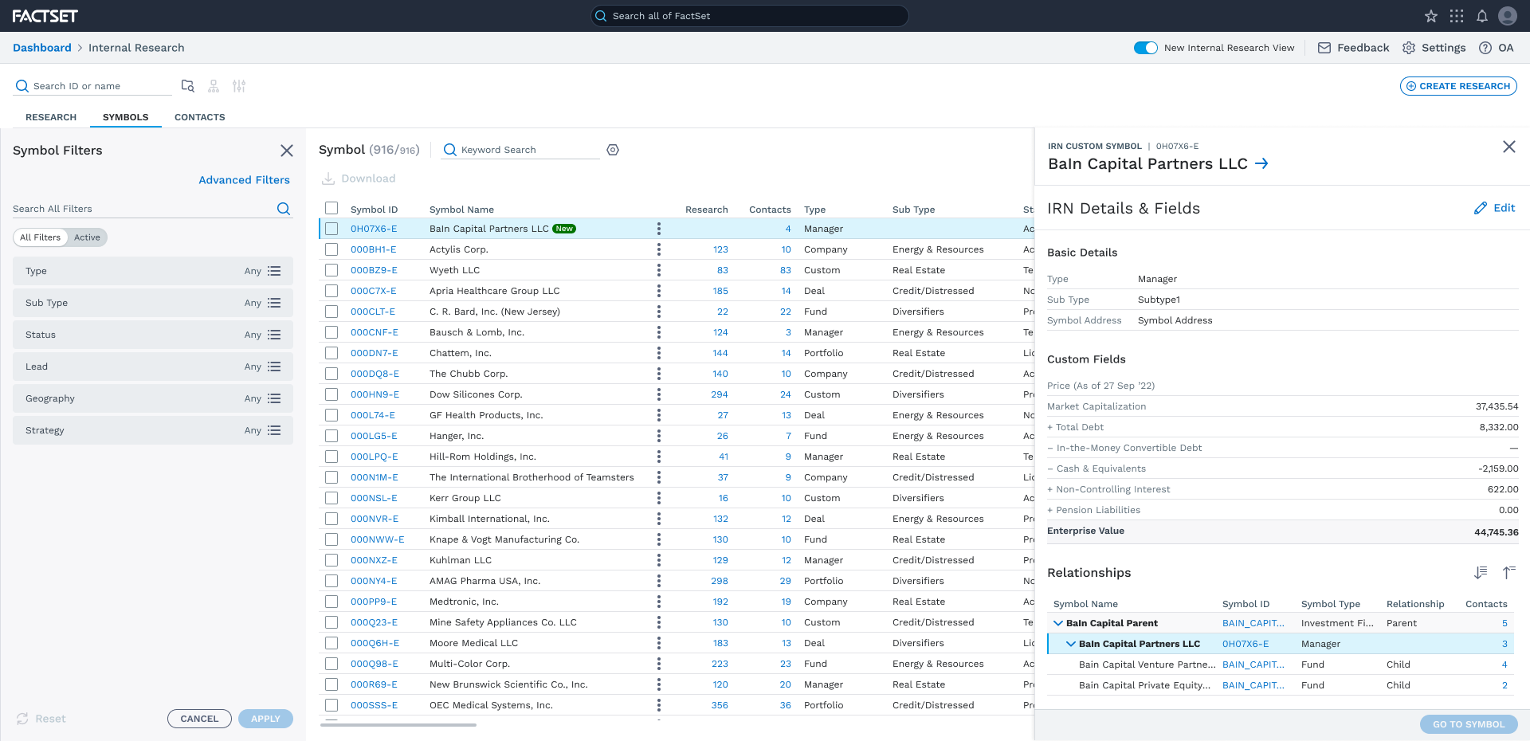Screen dimensions: 1530x741
Task: Click the arrow beside Baln Capital Partners LLC title
Action: [x=1261, y=163]
